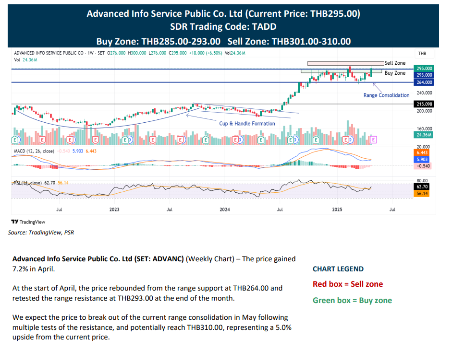Viewport: 452px width, 350px height.
Task: Click the 240.000 price axis label
Action: click(424, 93)
